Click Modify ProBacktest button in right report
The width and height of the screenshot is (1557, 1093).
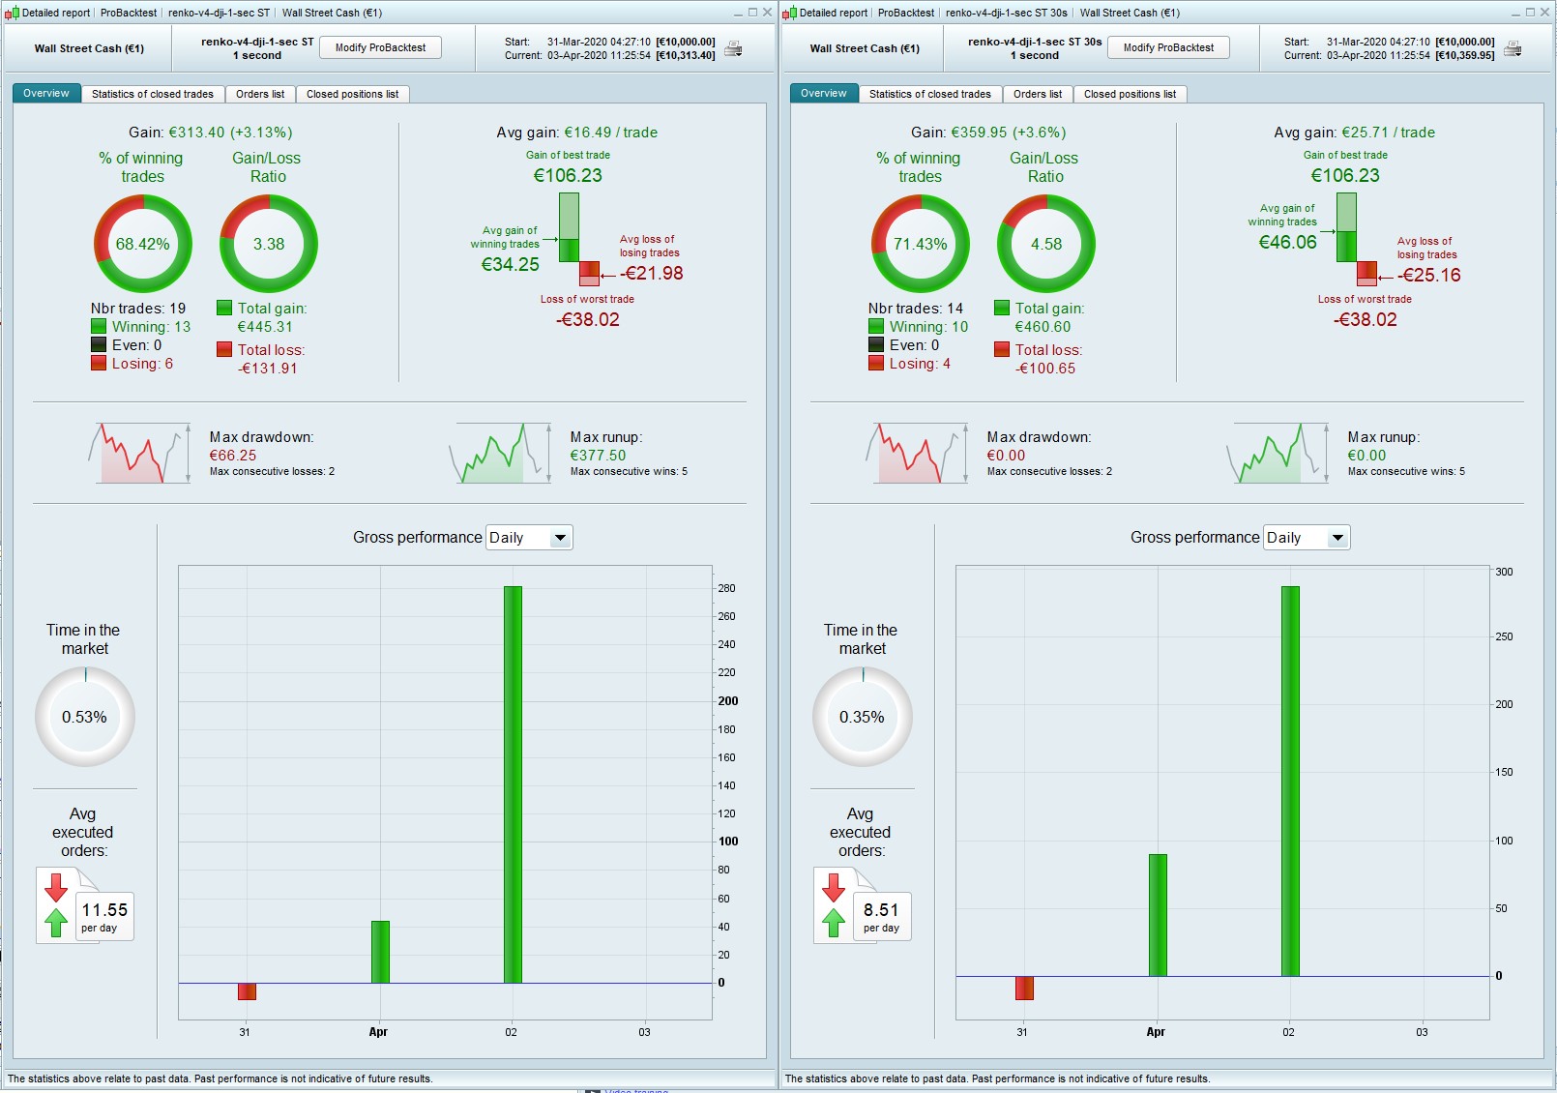(1168, 47)
